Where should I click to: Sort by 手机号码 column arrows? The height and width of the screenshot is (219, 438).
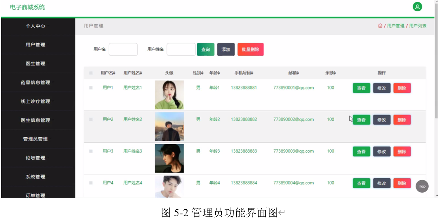pyautogui.click(x=252, y=73)
